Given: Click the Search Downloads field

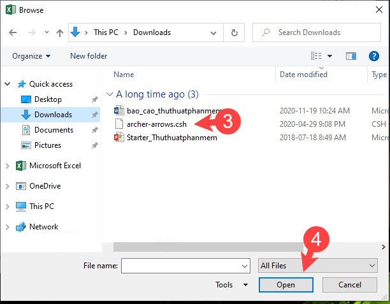Looking at the screenshot, I should [316, 33].
